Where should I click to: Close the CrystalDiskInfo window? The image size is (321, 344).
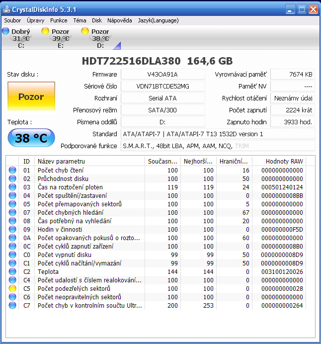(314, 9)
